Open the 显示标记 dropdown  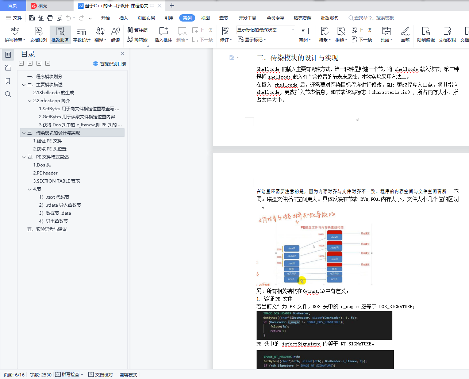(x=252, y=39)
